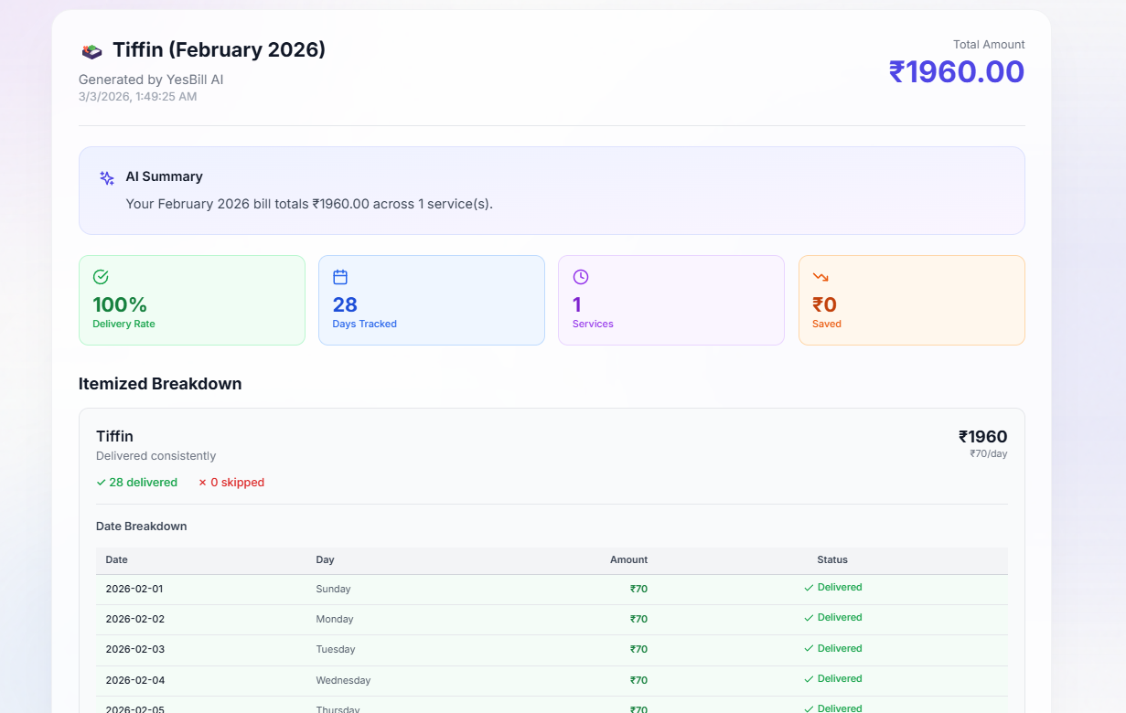Click the Day column header
The width and height of the screenshot is (1126, 713).
point(325,559)
